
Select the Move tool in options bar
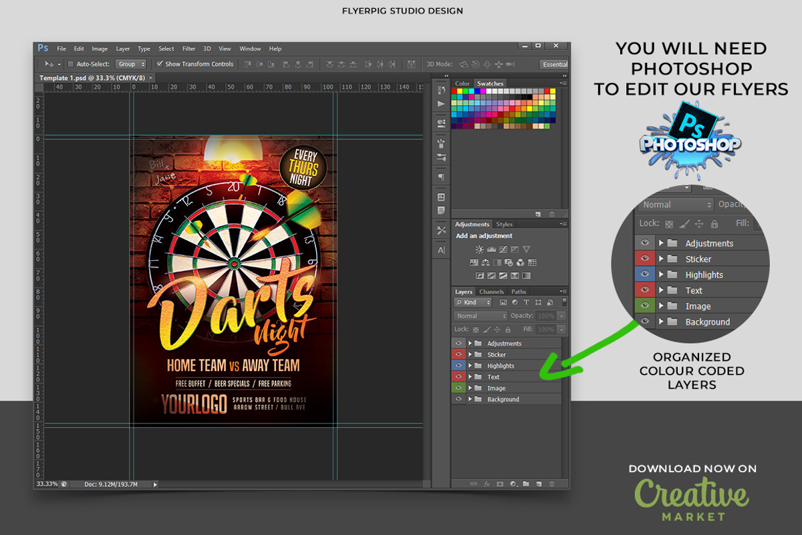click(x=49, y=64)
